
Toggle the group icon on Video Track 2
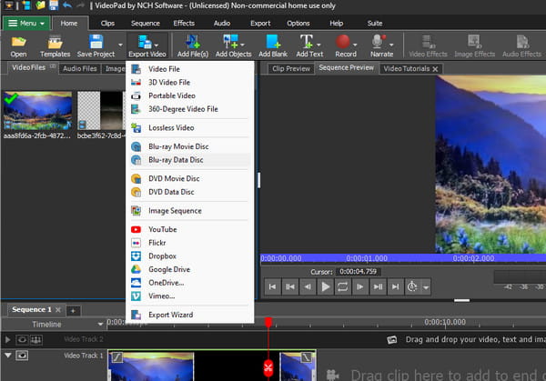pos(35,339)
